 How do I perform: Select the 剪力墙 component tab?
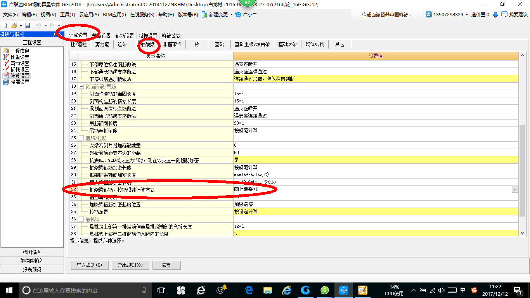point(102,44)
